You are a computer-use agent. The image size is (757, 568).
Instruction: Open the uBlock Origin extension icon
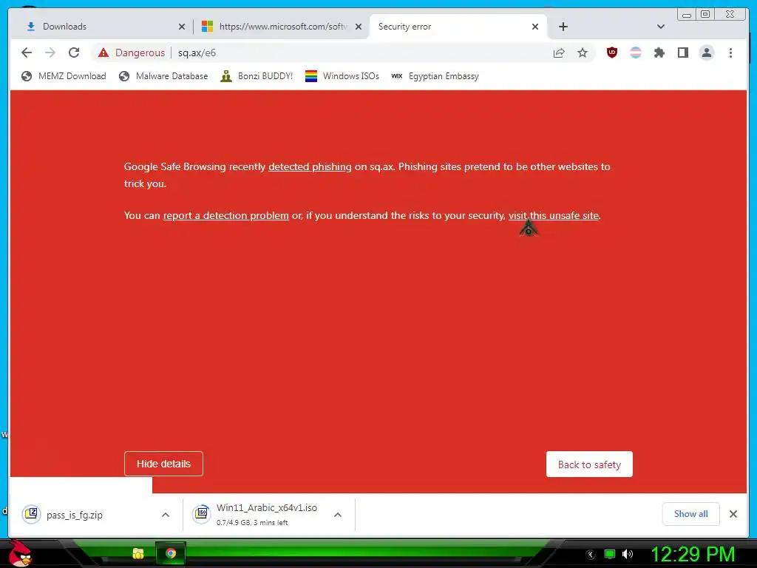tap(611, 53)
